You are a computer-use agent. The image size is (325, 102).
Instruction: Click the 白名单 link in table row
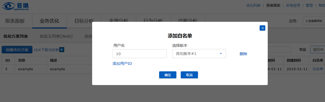[318, 69]
